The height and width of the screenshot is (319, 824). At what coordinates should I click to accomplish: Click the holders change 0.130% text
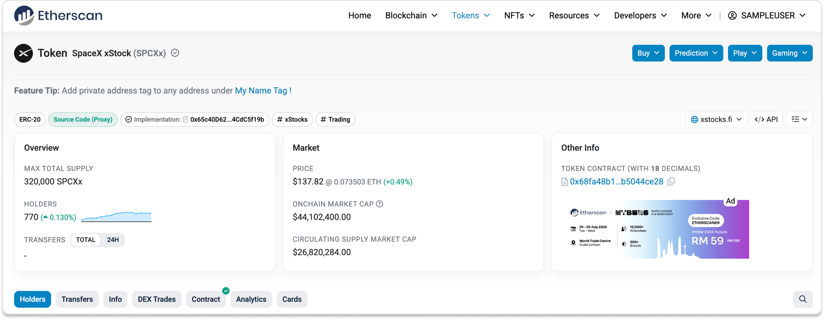click(59, 217)
